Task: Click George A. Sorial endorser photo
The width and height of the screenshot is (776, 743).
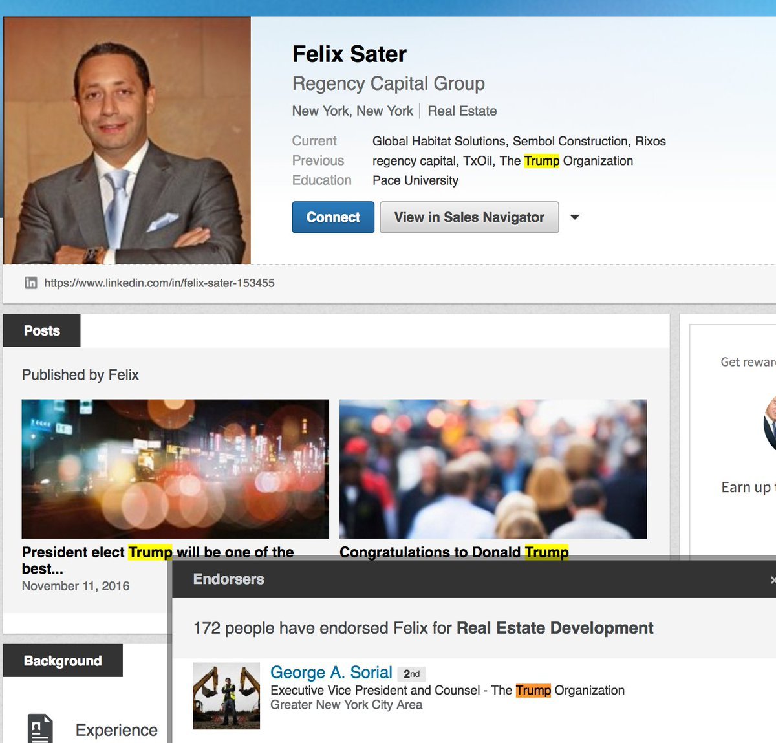Action: coord(226,696)
